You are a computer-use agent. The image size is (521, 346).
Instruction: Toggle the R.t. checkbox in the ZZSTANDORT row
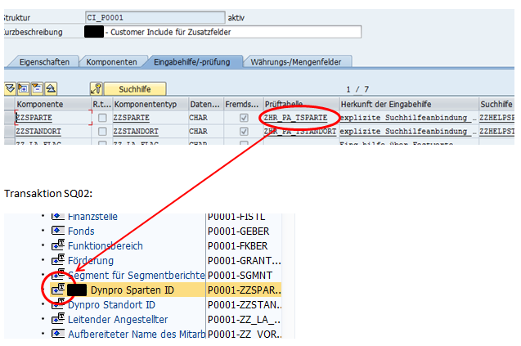[101, 131]
